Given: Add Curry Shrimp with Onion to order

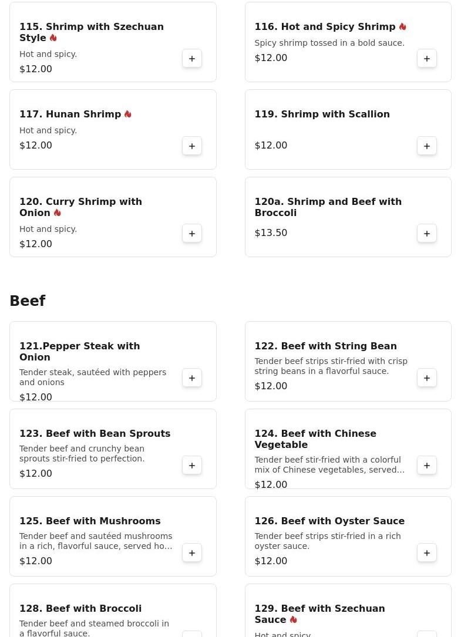Looking at the screenshot, I should (192, 234).
